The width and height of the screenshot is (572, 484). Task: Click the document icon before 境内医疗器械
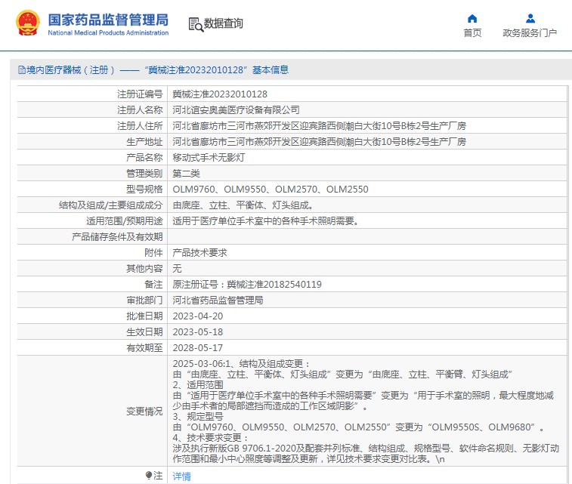pyautogui.click(x=22, y=70)
